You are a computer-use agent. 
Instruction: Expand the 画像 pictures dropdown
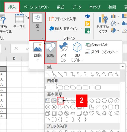pos(38,52)
